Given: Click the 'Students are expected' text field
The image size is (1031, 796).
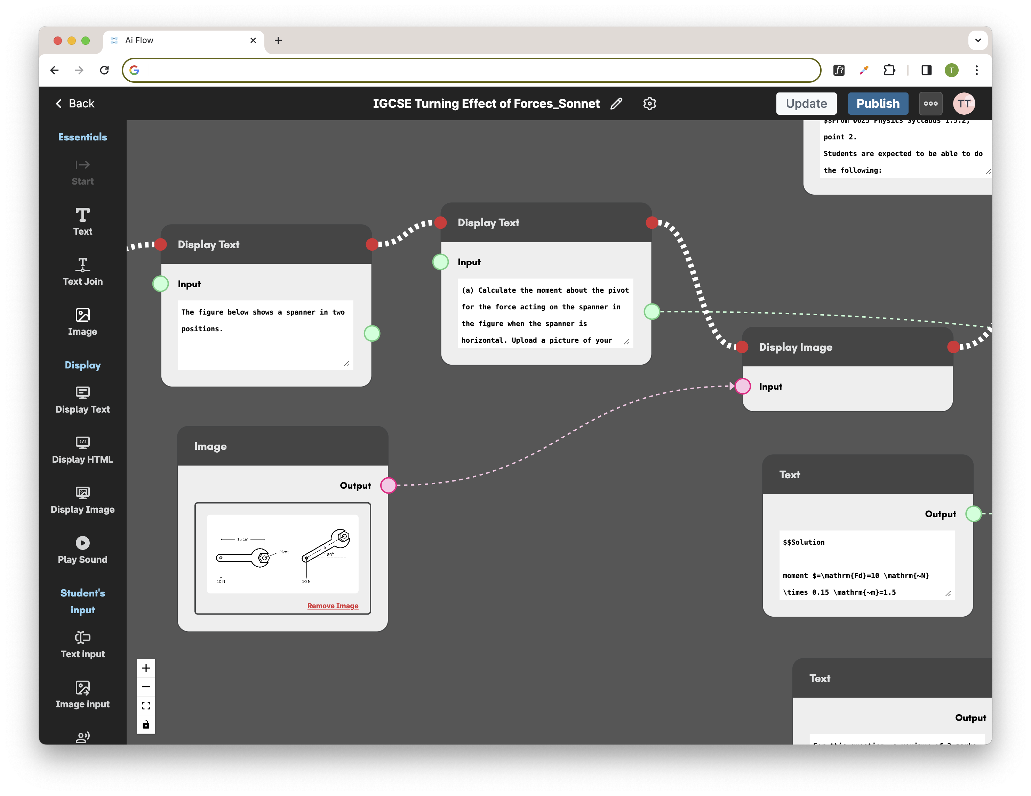Looking at the screenshot, I should 905,149.
